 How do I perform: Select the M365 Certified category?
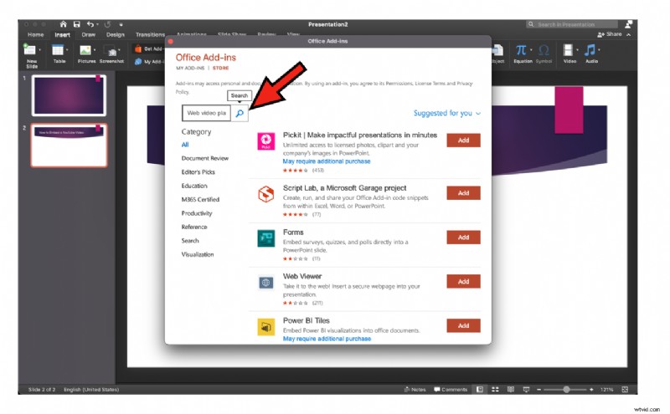coord(200,199)
